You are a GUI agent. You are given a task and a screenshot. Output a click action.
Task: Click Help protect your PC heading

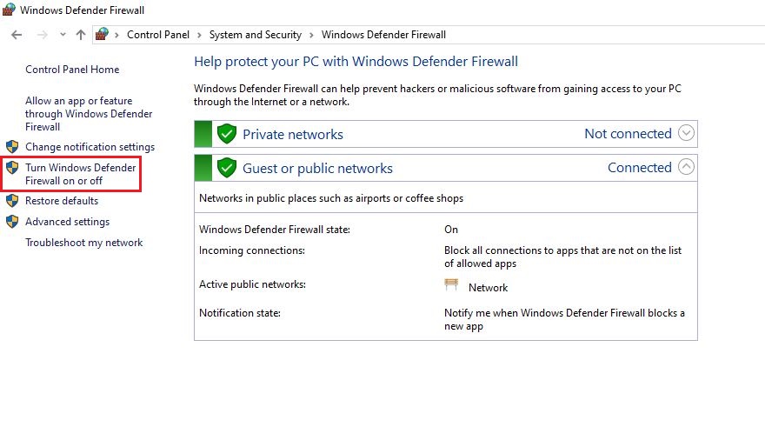tap(356, 62)
